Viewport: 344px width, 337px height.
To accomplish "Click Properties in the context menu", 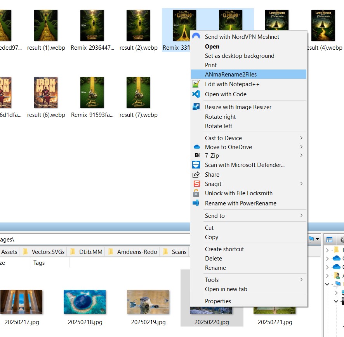I will tap(218, 301).
